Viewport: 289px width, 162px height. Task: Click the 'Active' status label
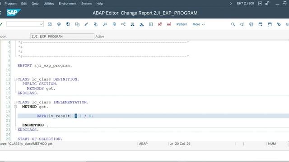tap(100, 36)
